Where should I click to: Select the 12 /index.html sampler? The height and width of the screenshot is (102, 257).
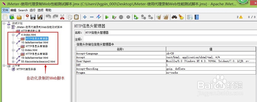(29, 50)
